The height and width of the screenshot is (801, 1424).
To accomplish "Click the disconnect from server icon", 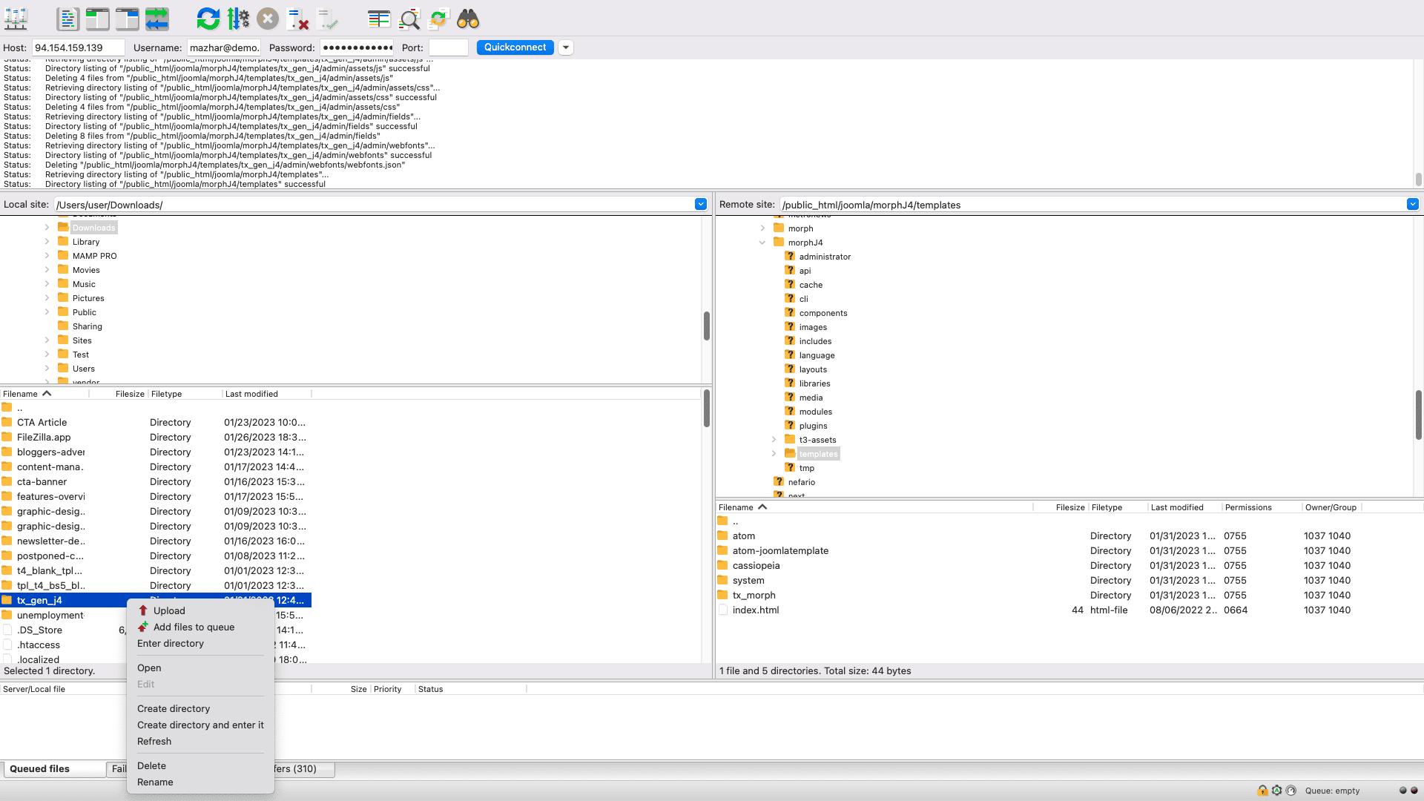I will coord(268,19).
